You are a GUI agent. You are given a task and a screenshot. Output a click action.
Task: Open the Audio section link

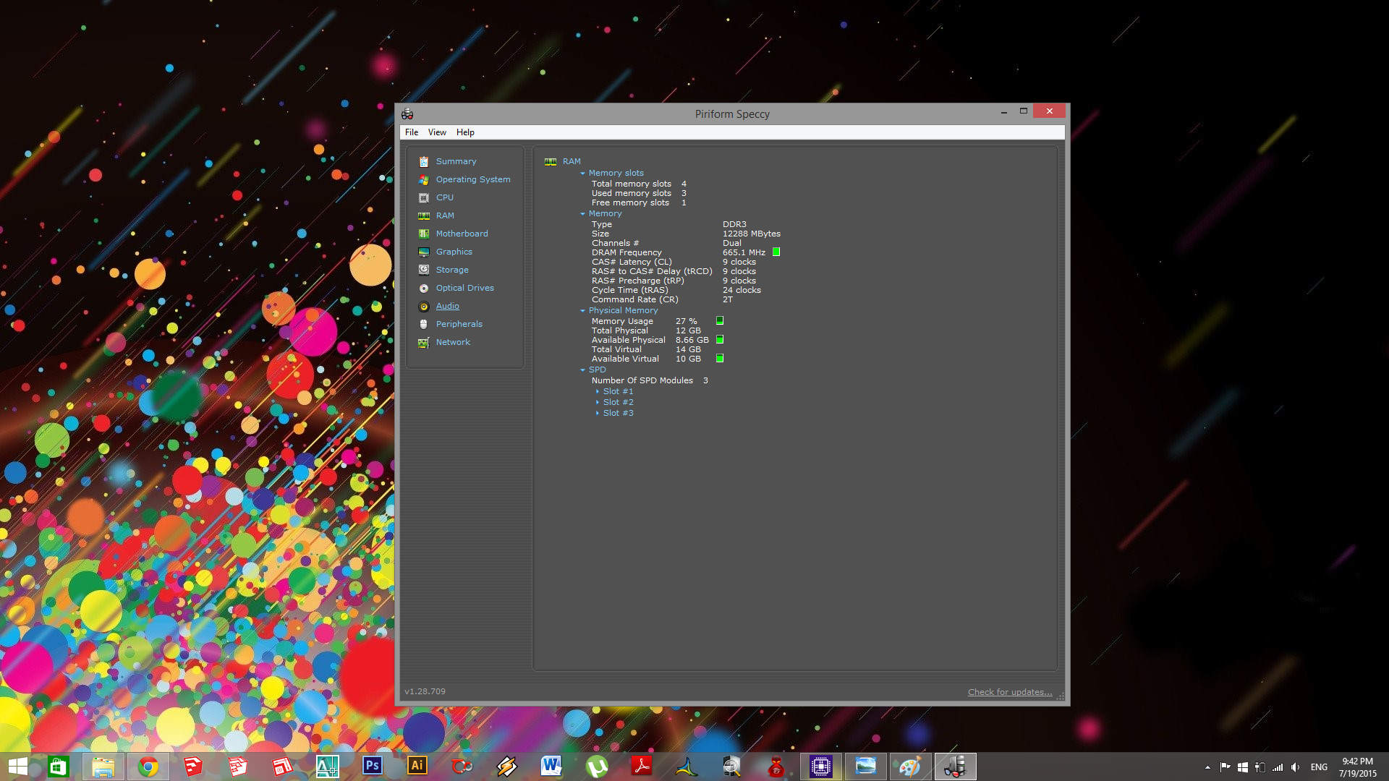coord(447,306)
